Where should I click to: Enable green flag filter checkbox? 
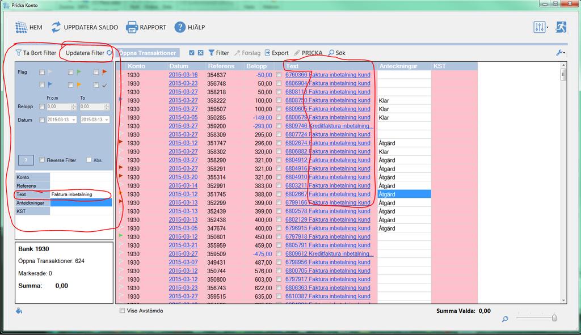[x=70, y=72]
